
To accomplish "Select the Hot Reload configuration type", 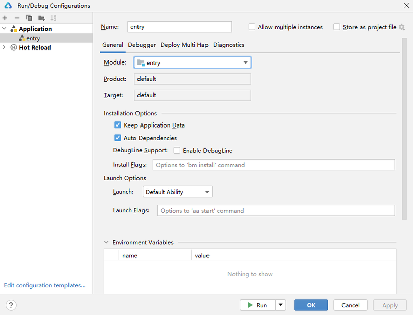I will point(35,48).
